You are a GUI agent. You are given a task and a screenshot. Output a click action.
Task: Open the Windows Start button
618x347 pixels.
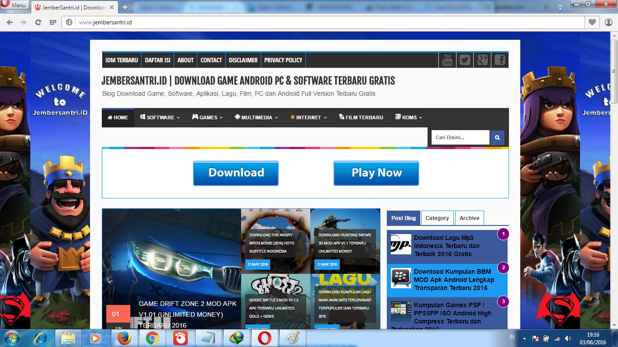click(12, 338)
